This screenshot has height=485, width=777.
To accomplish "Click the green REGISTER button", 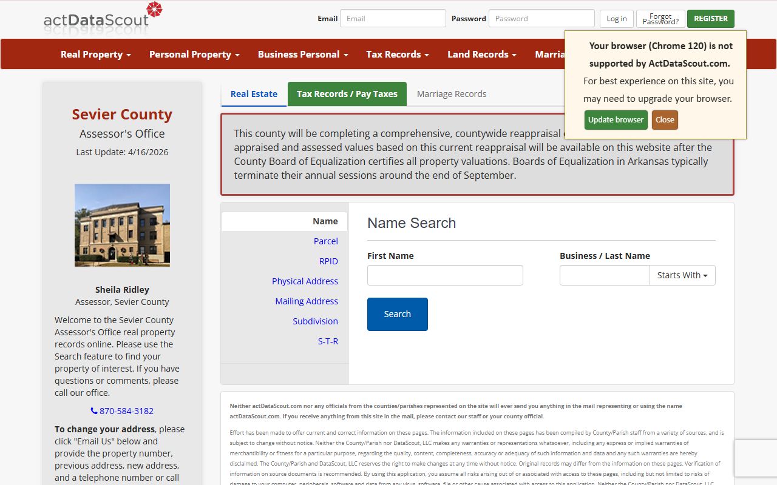I will (711, 19).
